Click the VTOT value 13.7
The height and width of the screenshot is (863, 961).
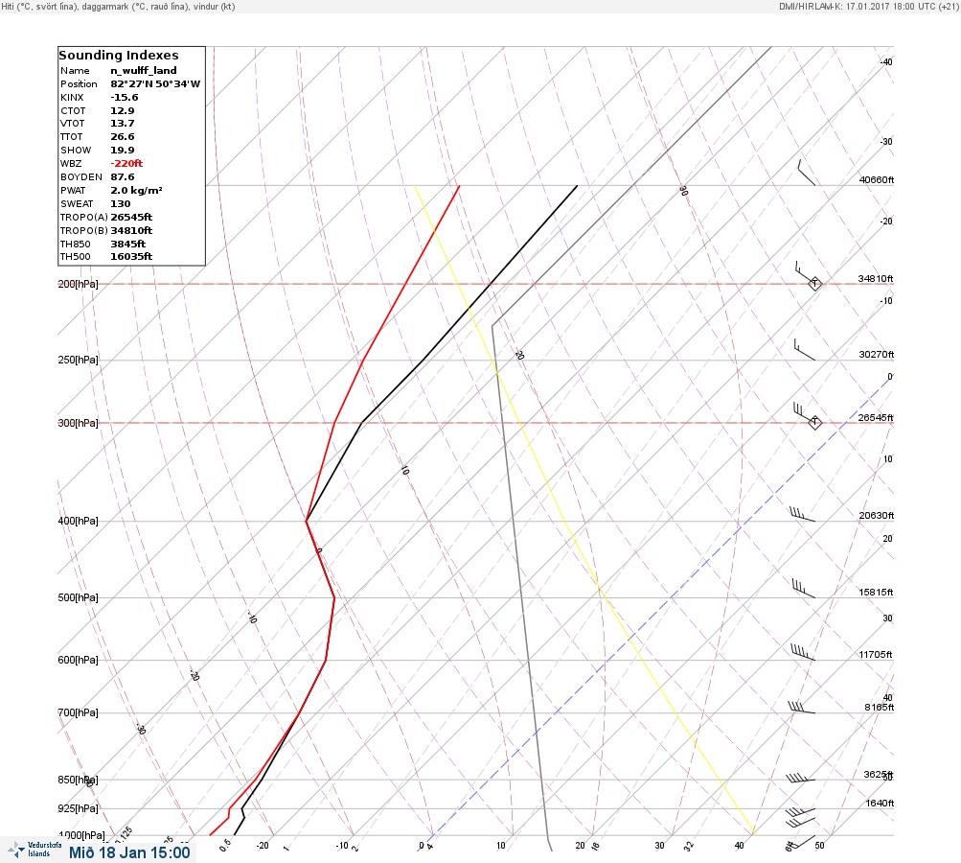click(123, 124)
